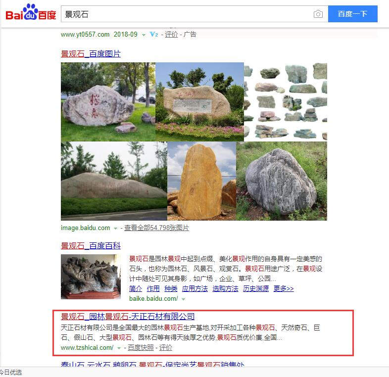
Task: Click the V2 verification badge icon
Action: [154, 34]
